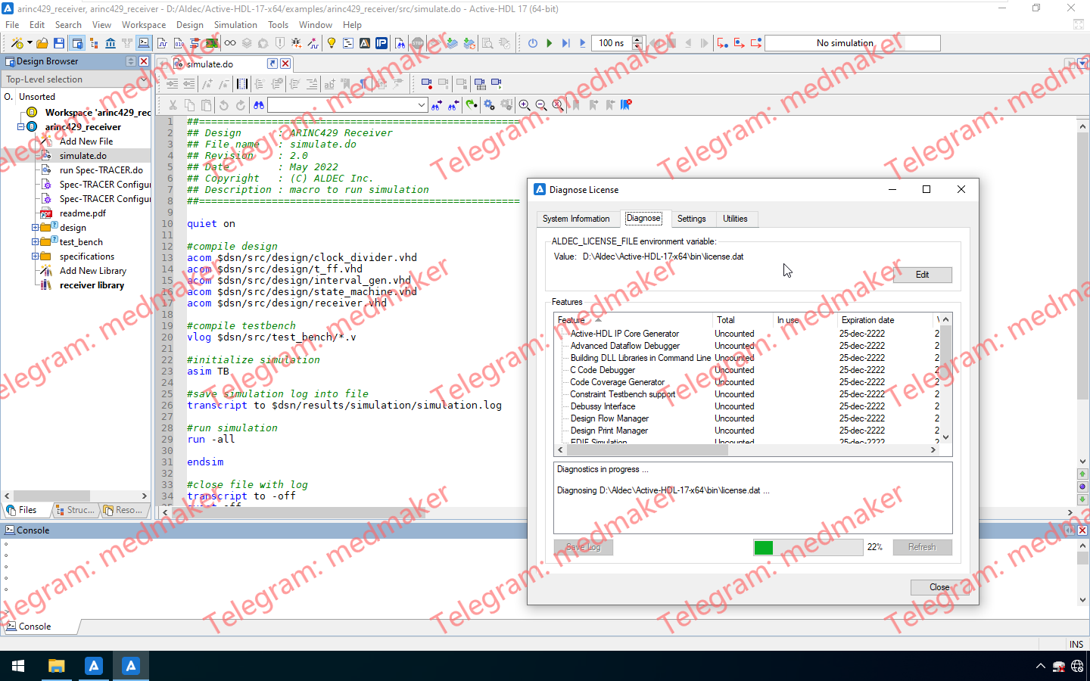Click the green Run simulation arrow
The image size is (1090, 681).
pyautogui.click(x=550, y=43)
